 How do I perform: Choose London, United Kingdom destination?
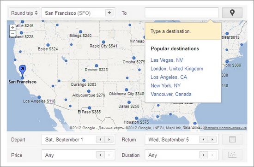[x=177, y=69]
